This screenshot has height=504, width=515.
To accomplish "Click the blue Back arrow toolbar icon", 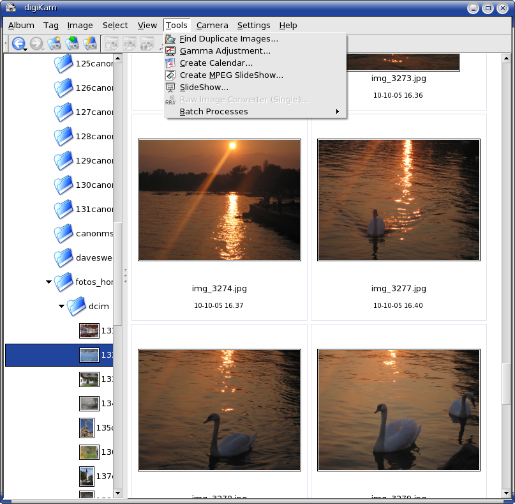I will (19, 43).
